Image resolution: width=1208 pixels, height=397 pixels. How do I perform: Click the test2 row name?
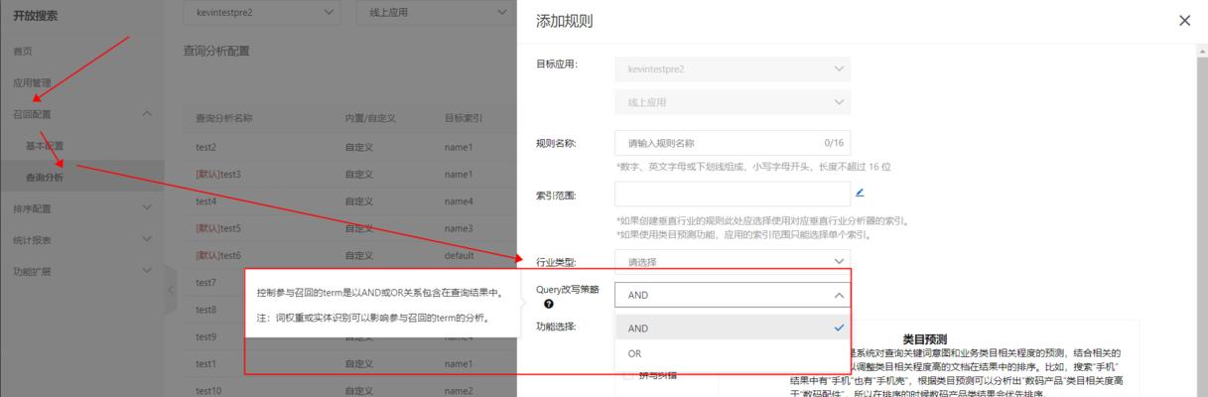206,147
